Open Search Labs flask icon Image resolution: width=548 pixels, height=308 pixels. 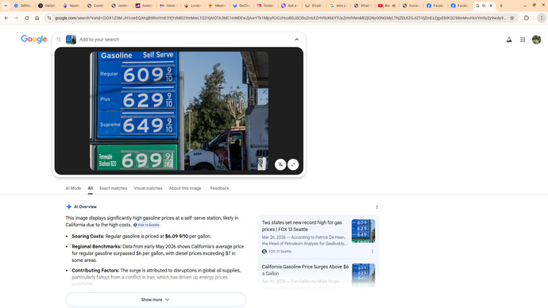(509, 40)
